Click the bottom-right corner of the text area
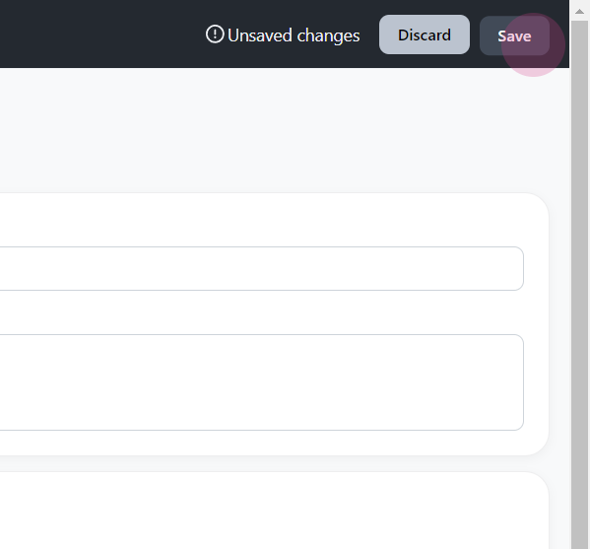 tap(519, 426)
